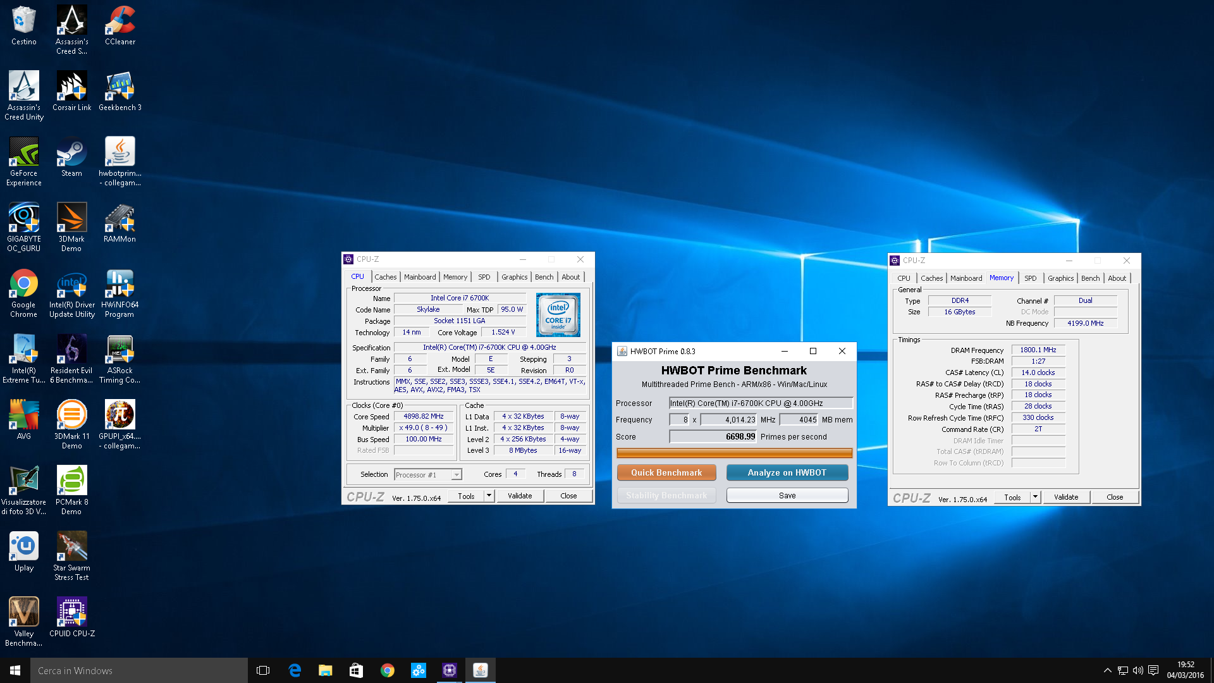
Task: Click Close button in left CPU-Z window
Action: coord(568,496)
